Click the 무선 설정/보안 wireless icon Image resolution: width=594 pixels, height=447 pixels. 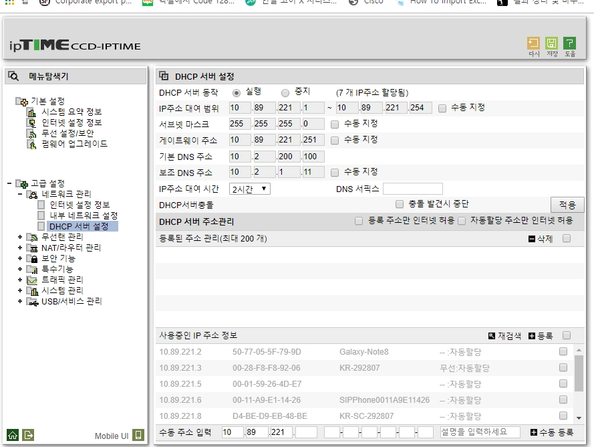32,134
